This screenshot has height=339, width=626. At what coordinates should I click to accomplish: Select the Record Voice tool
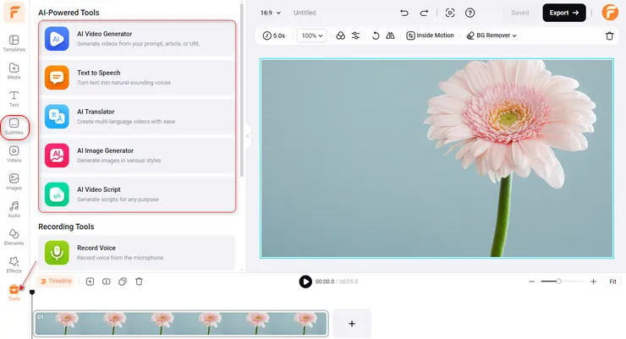pos(137,253)
